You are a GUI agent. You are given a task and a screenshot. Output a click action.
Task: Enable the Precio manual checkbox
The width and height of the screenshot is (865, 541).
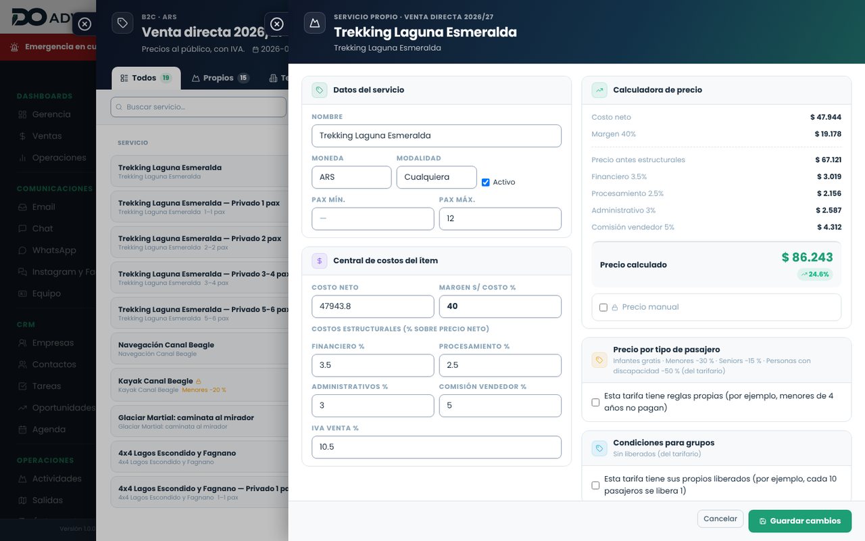click(x=603, y=307)
